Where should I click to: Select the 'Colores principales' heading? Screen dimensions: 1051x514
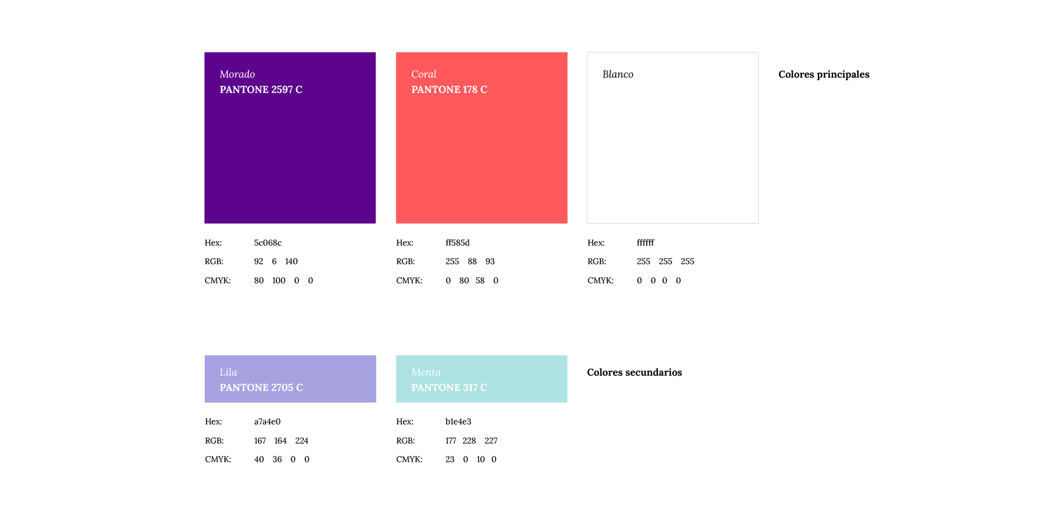click(x=824, y=74)
